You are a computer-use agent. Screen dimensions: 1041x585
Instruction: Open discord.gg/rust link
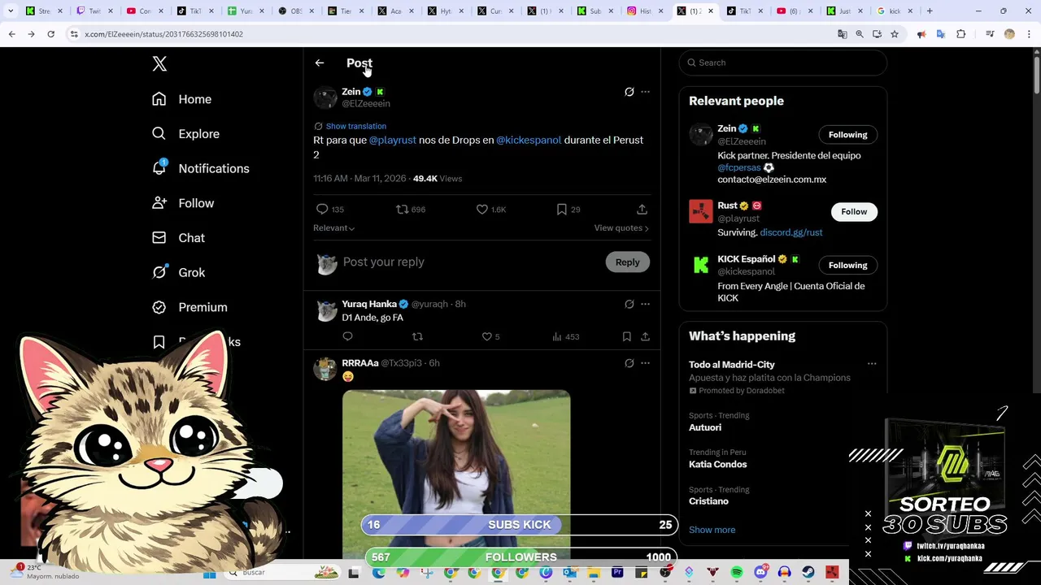791,232
